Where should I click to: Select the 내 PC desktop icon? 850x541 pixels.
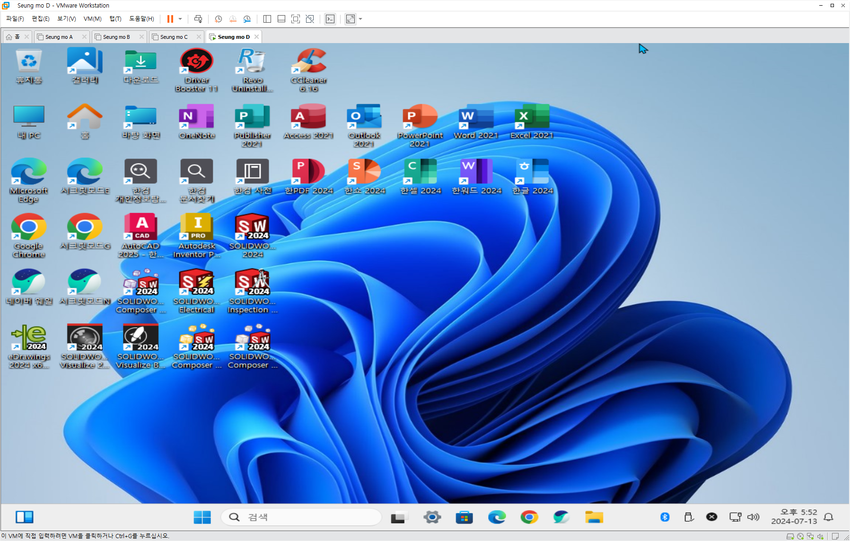click(x=29, y=122)
